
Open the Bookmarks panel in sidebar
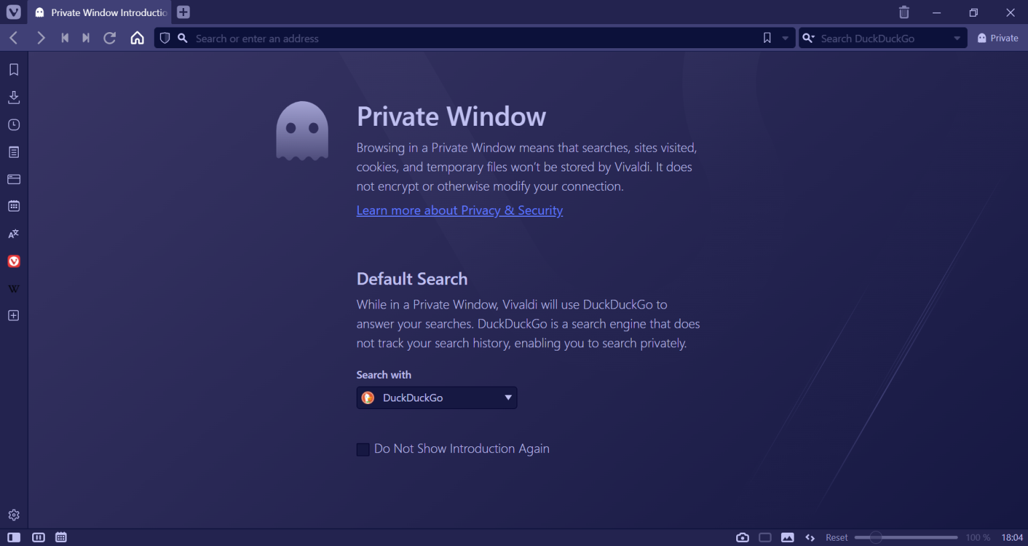click(13, 70)
